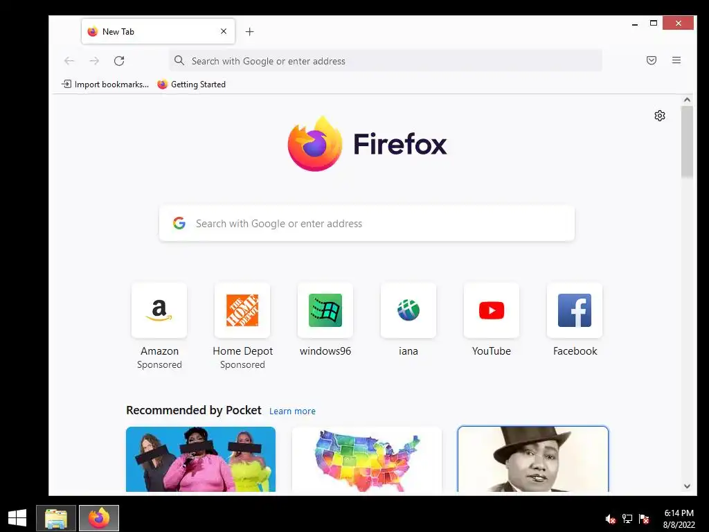This screenshot has width=709, height=532.
Task: Click the scrollbar down arrow
Action: (688, 486)
